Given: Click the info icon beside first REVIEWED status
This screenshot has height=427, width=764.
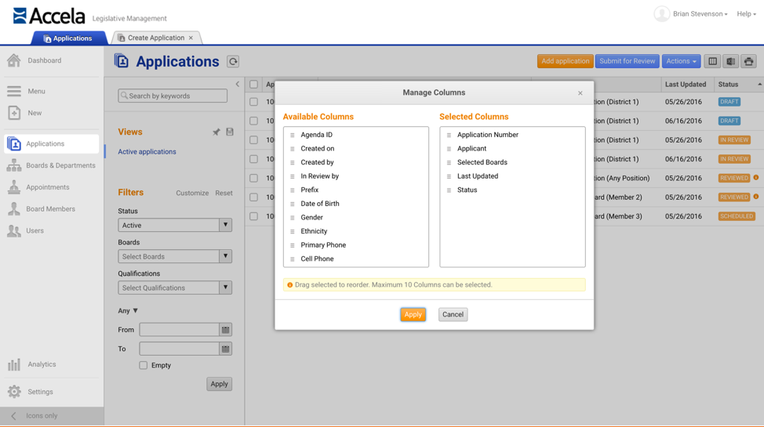Looking at the screenshot, I should pos(755,178).
